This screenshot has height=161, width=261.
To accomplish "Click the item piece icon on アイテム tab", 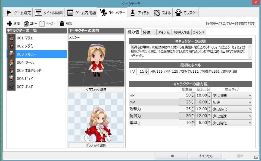I will click(132, 13).
